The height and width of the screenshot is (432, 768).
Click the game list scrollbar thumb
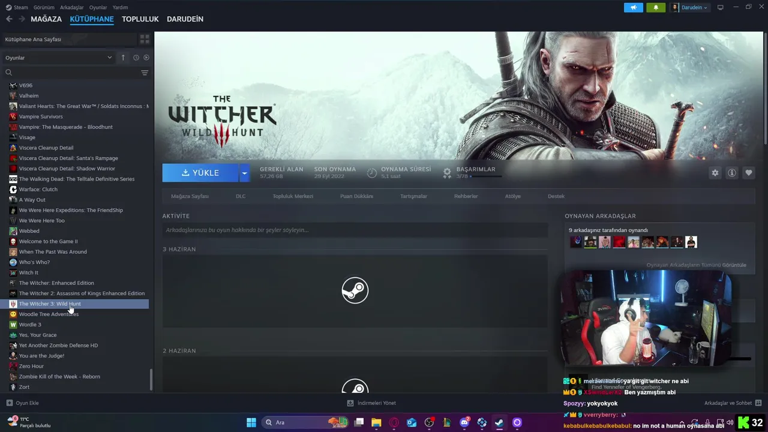click(151, 379)
